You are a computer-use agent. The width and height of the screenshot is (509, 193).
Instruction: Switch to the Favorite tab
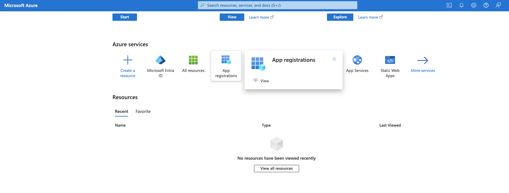(x=143, y=112)
